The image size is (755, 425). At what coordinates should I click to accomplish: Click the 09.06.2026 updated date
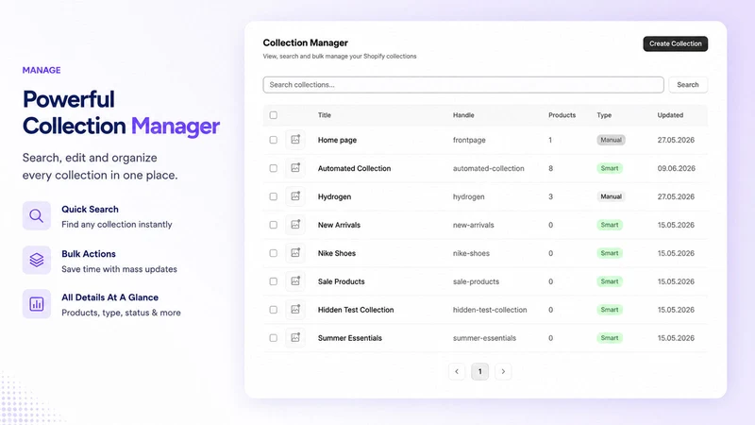pyautogui.click(x=676, y=168)
